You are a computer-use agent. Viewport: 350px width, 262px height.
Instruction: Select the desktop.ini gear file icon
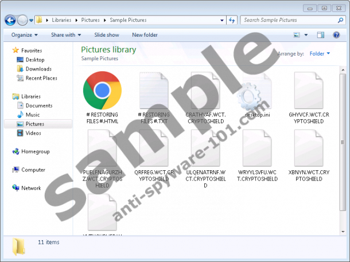[257, 93]
